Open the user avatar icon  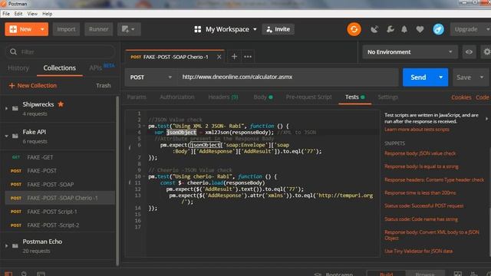(438, 29)
